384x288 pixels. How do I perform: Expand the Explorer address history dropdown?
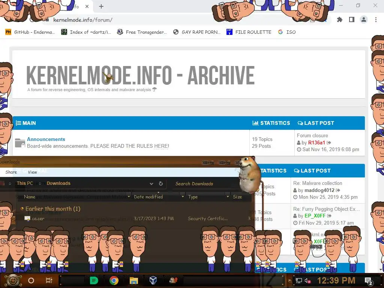pos(151,183)
